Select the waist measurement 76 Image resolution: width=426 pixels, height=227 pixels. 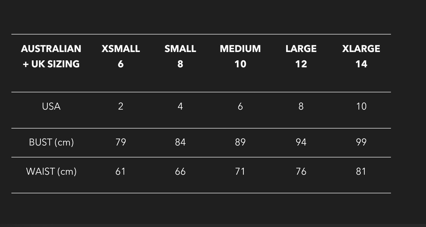[301, 171]
